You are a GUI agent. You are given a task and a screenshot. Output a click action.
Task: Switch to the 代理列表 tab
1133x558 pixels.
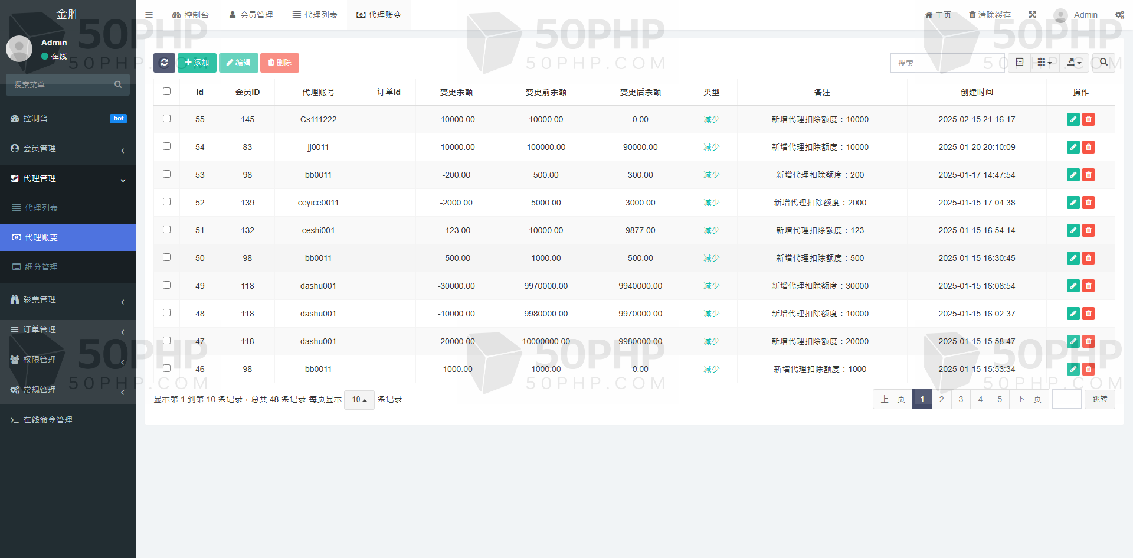(315, 15)
